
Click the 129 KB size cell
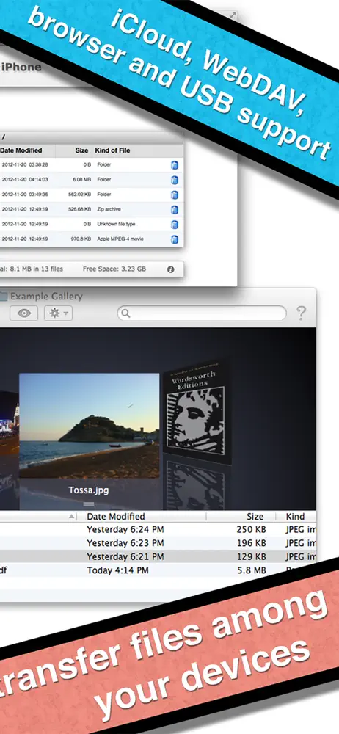point(250,556)
